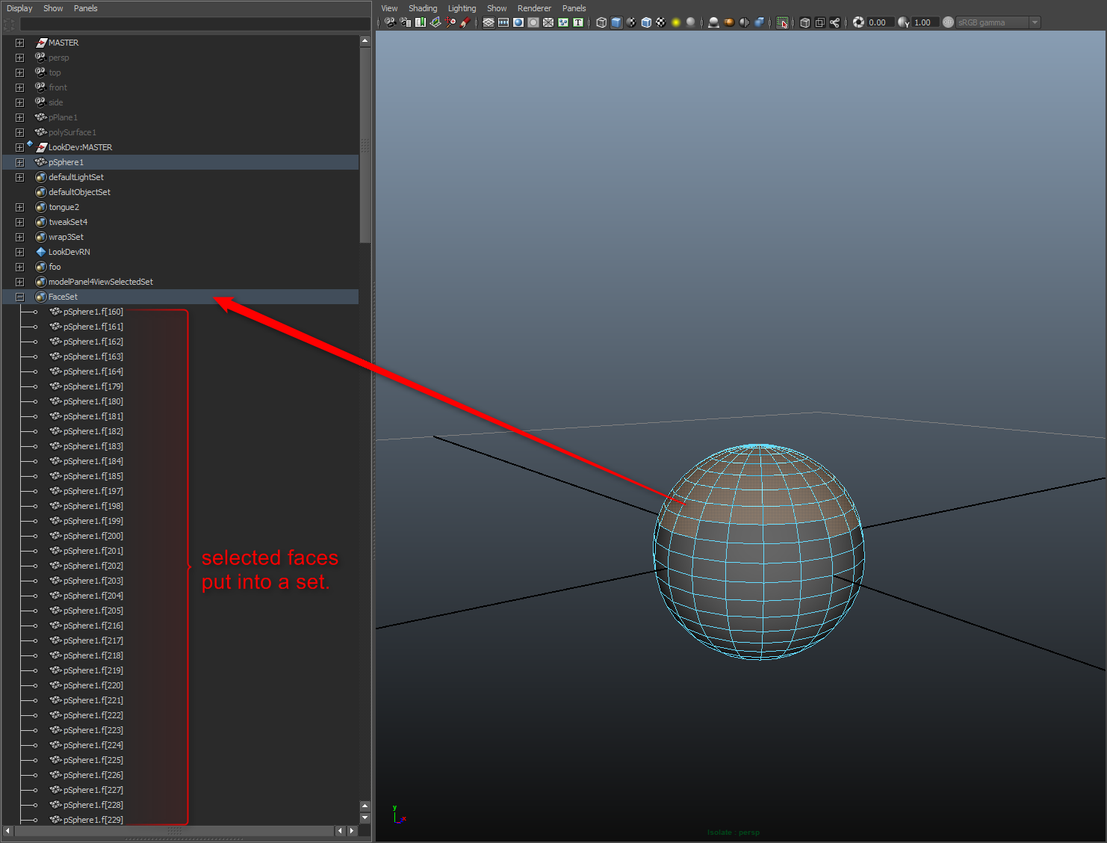Click the Grease Pencil icon

click(x=465, y=22)
